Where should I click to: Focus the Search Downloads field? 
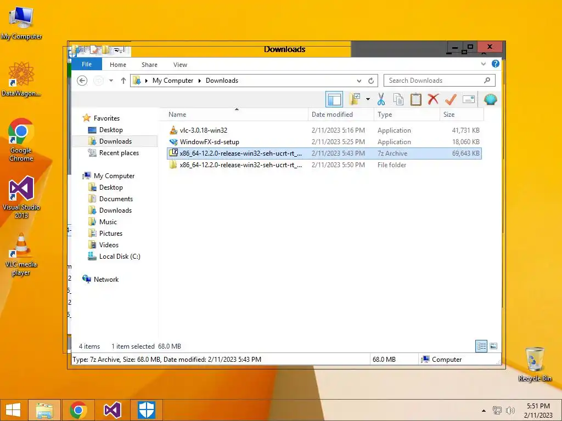440,81
